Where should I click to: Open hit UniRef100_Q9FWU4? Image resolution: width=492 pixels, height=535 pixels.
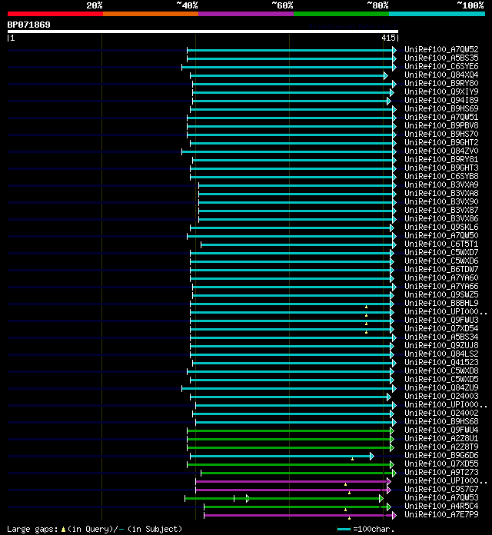[x=441, y=430]
